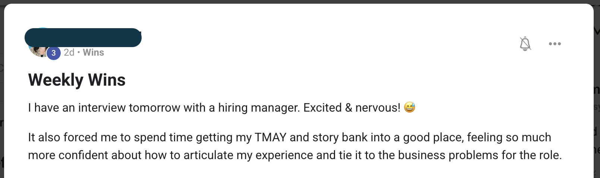Click the redacted author name
Screen dimensions: 600x178
tap(83, 37)
